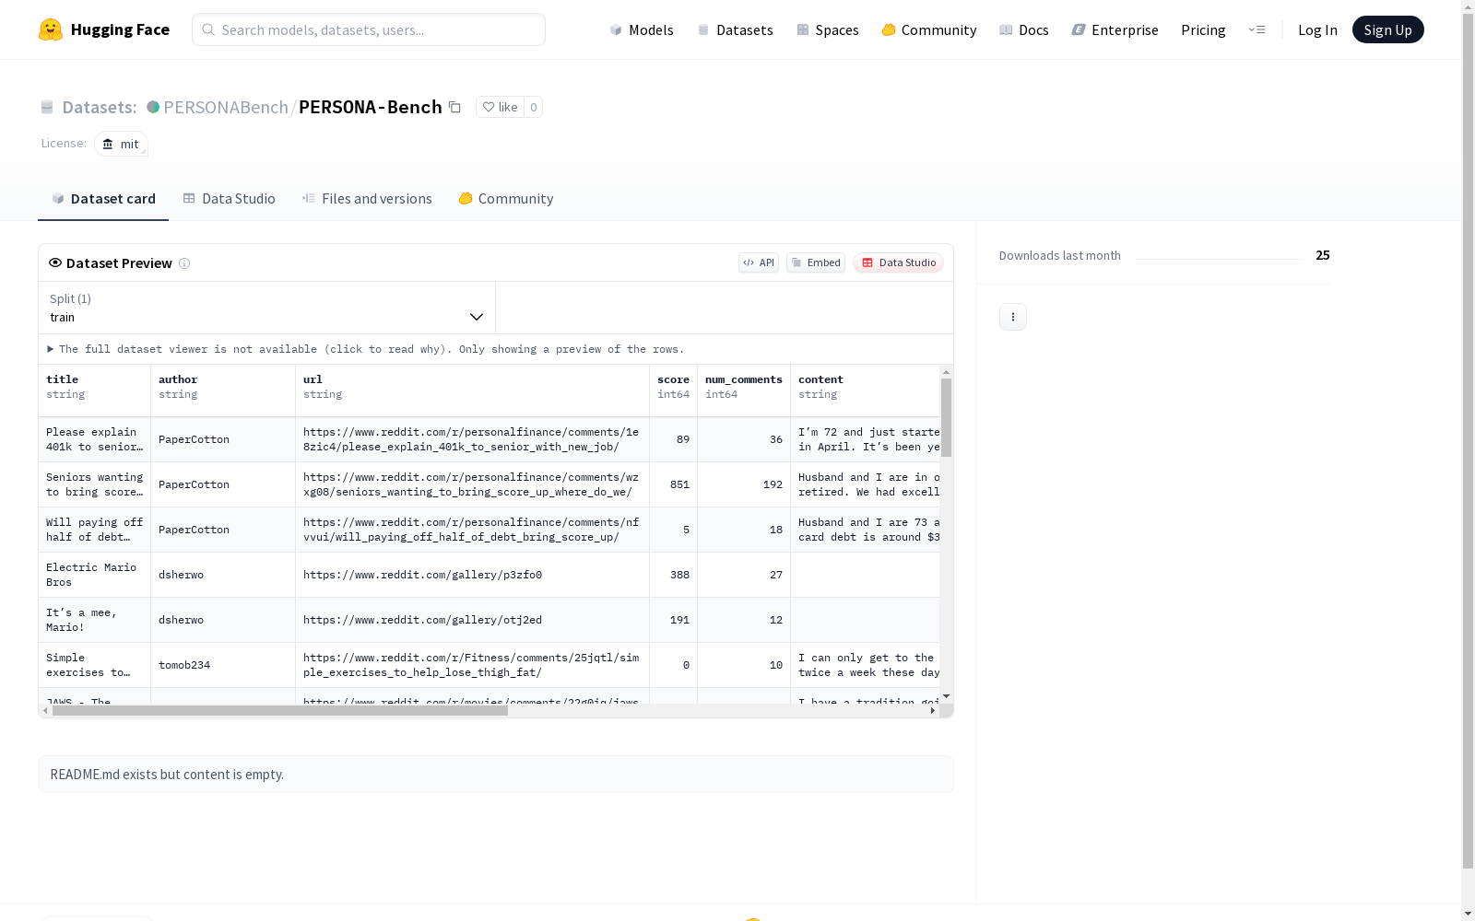Click the Sign Up button

(x=1387, y=29)
